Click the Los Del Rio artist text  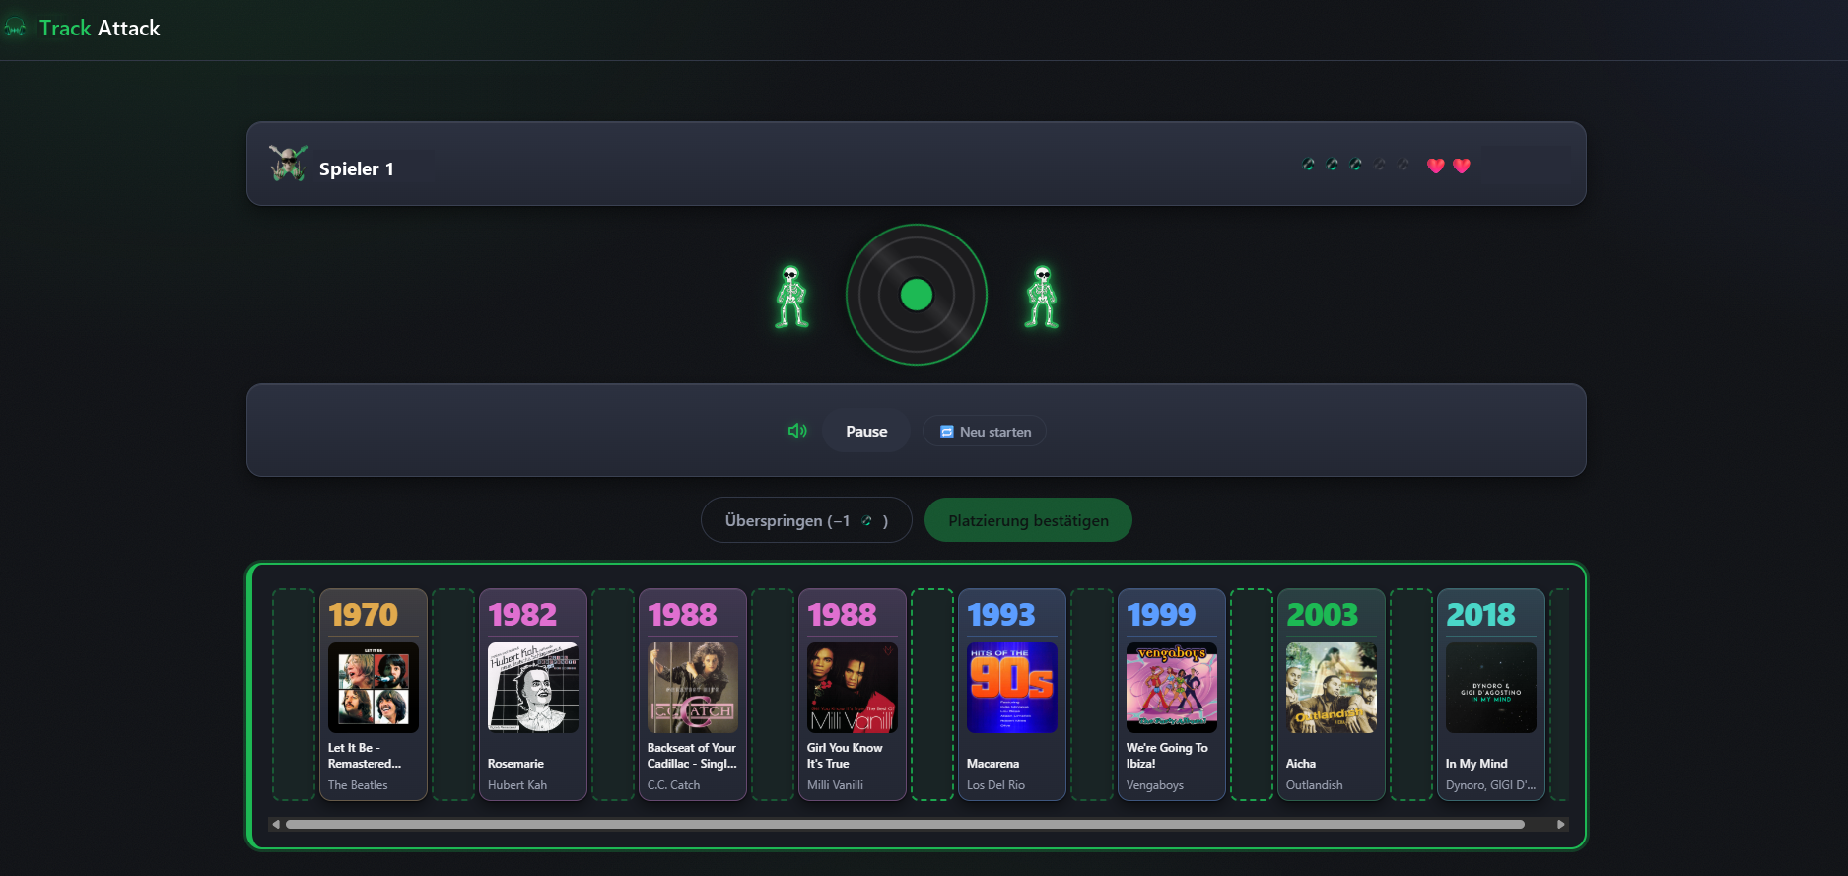(995, 785)
